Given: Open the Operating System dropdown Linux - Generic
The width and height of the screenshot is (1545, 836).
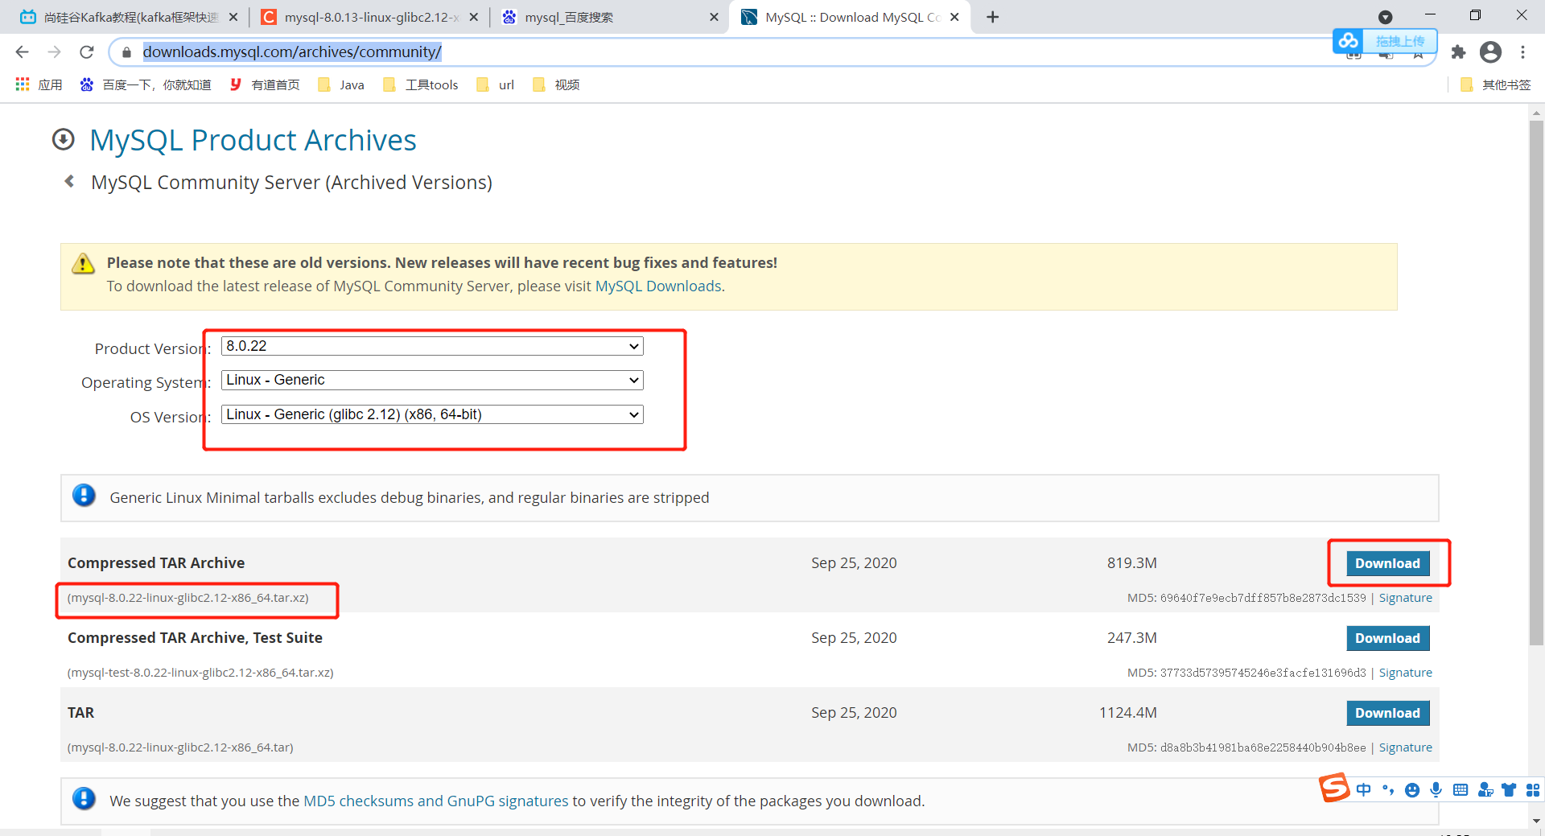Looking at the screenshot, I should [x=432, y=380].
